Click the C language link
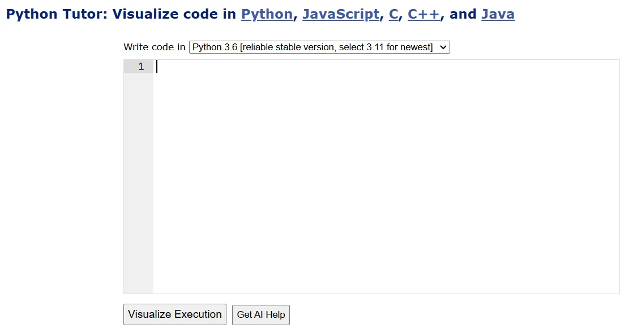 point(393,14)
